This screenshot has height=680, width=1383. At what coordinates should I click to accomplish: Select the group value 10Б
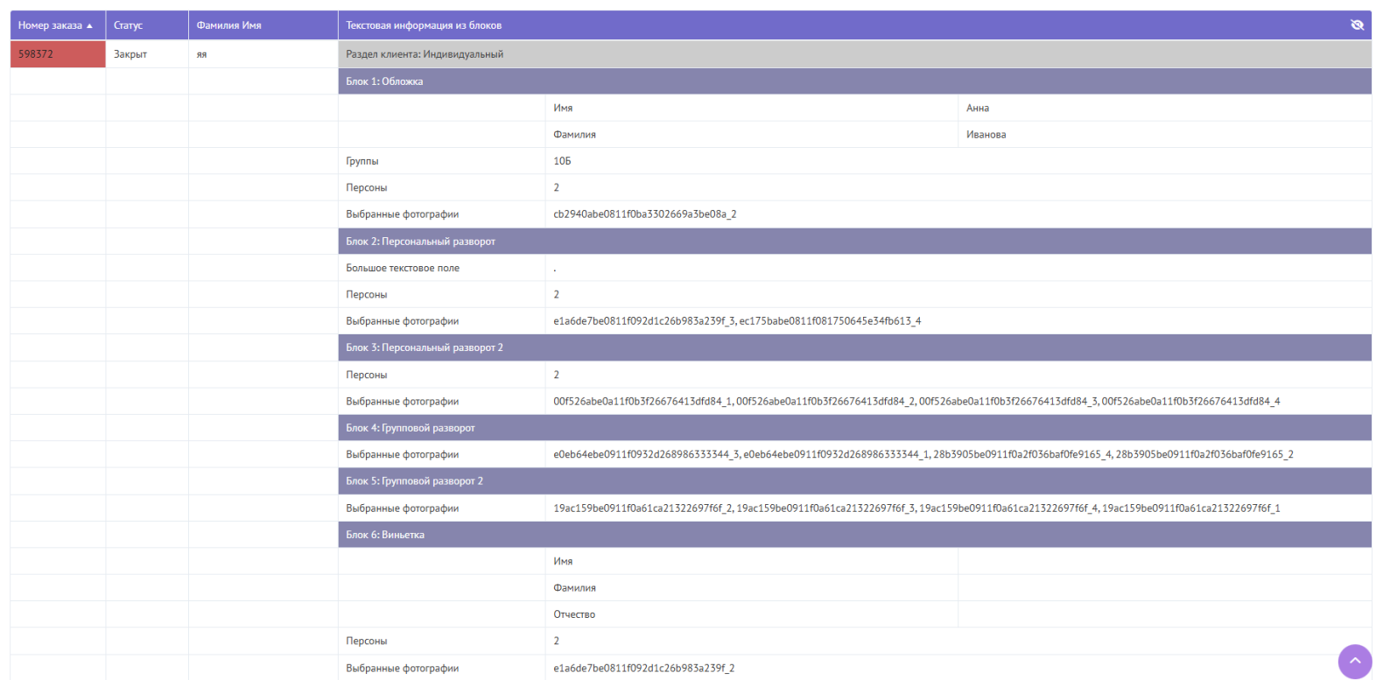click(x=562, y=161)
